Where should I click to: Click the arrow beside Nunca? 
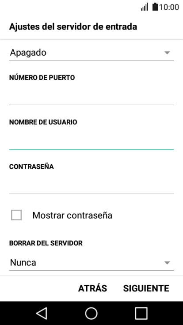pos(167,263)
